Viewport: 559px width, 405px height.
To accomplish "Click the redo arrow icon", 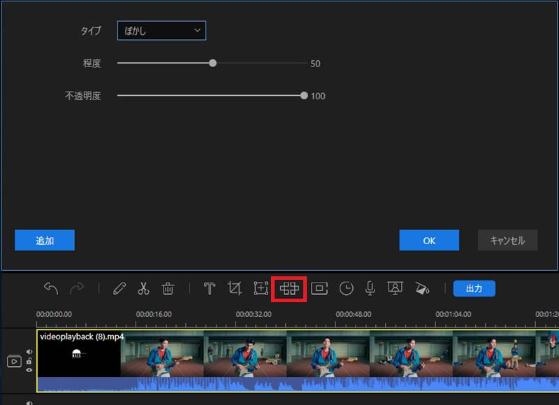I will coord(77,288).
